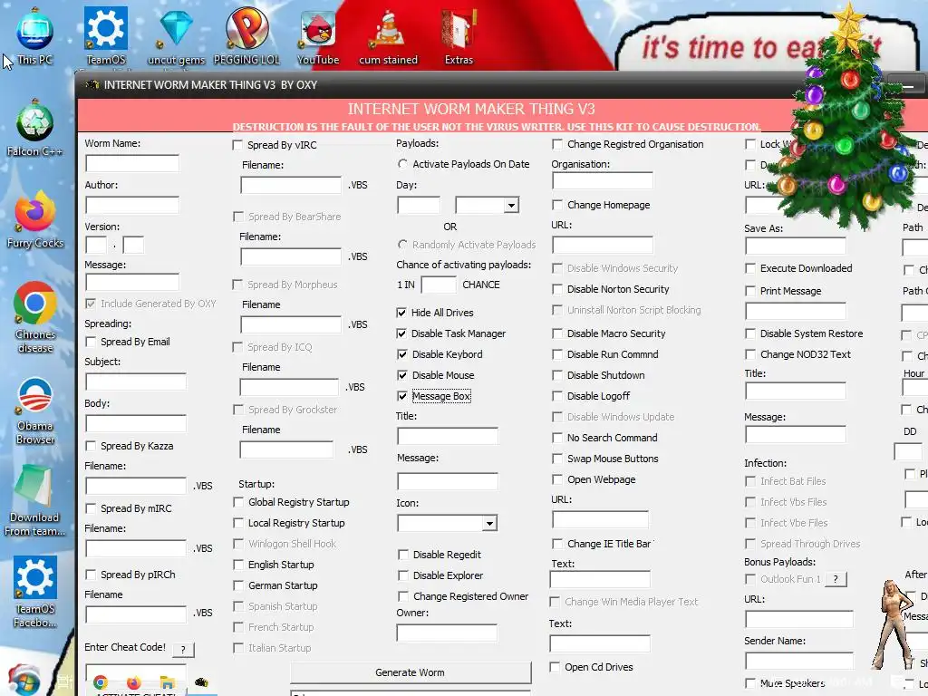928x696 pixels.
Task: Check Disable Regedit
Action: click(403, 555)
